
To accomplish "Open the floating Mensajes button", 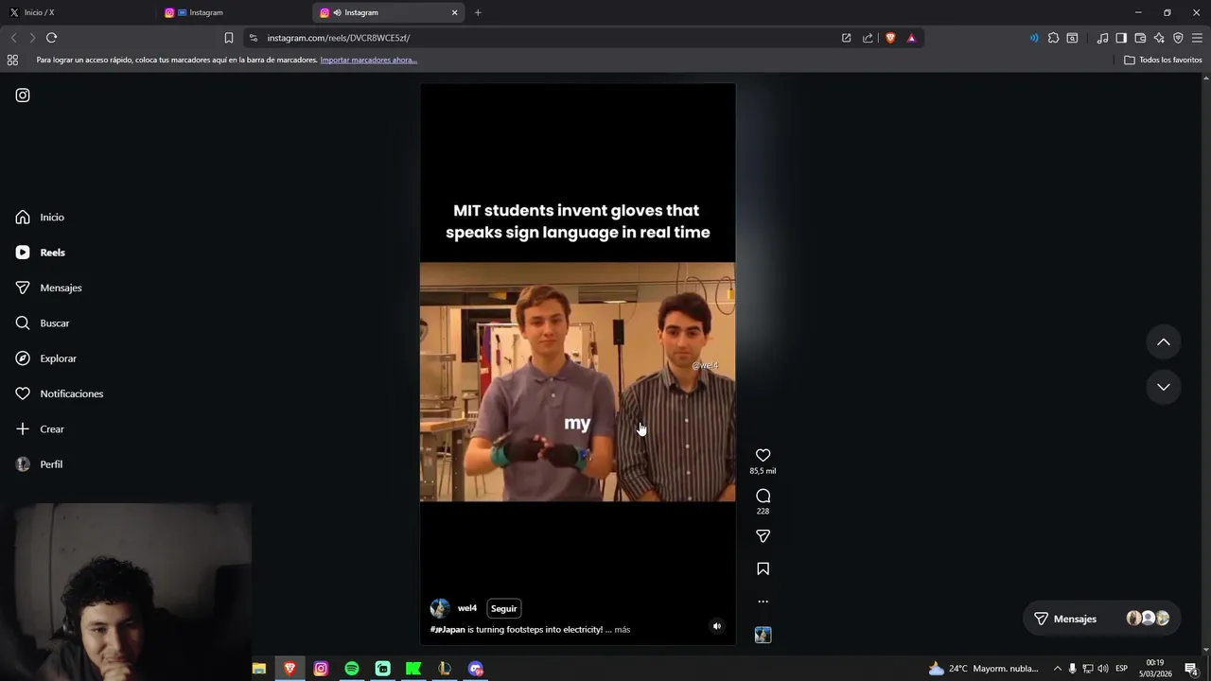I will (1101, 619).
